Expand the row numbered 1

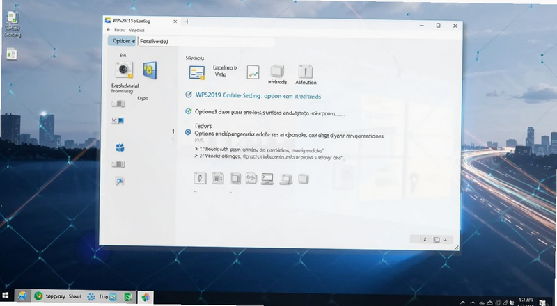click(x=196, y=149)
